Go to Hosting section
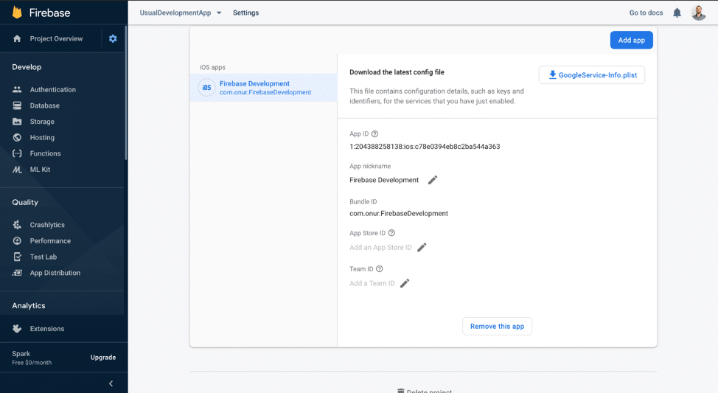 coord(42,137)
